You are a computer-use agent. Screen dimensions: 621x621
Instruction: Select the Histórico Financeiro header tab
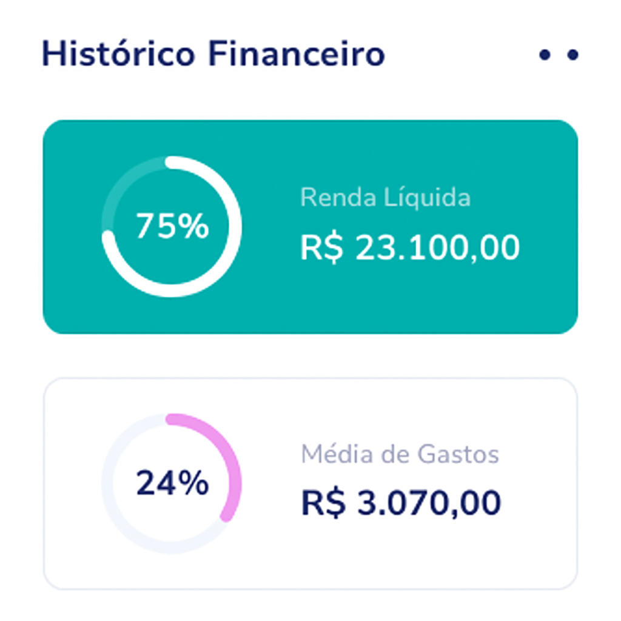click(x=213, y=53)
